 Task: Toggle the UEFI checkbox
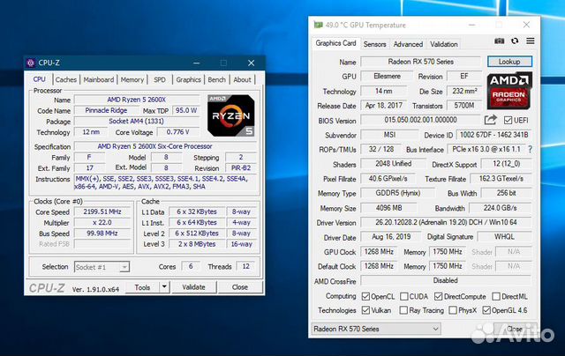[508, 120]
